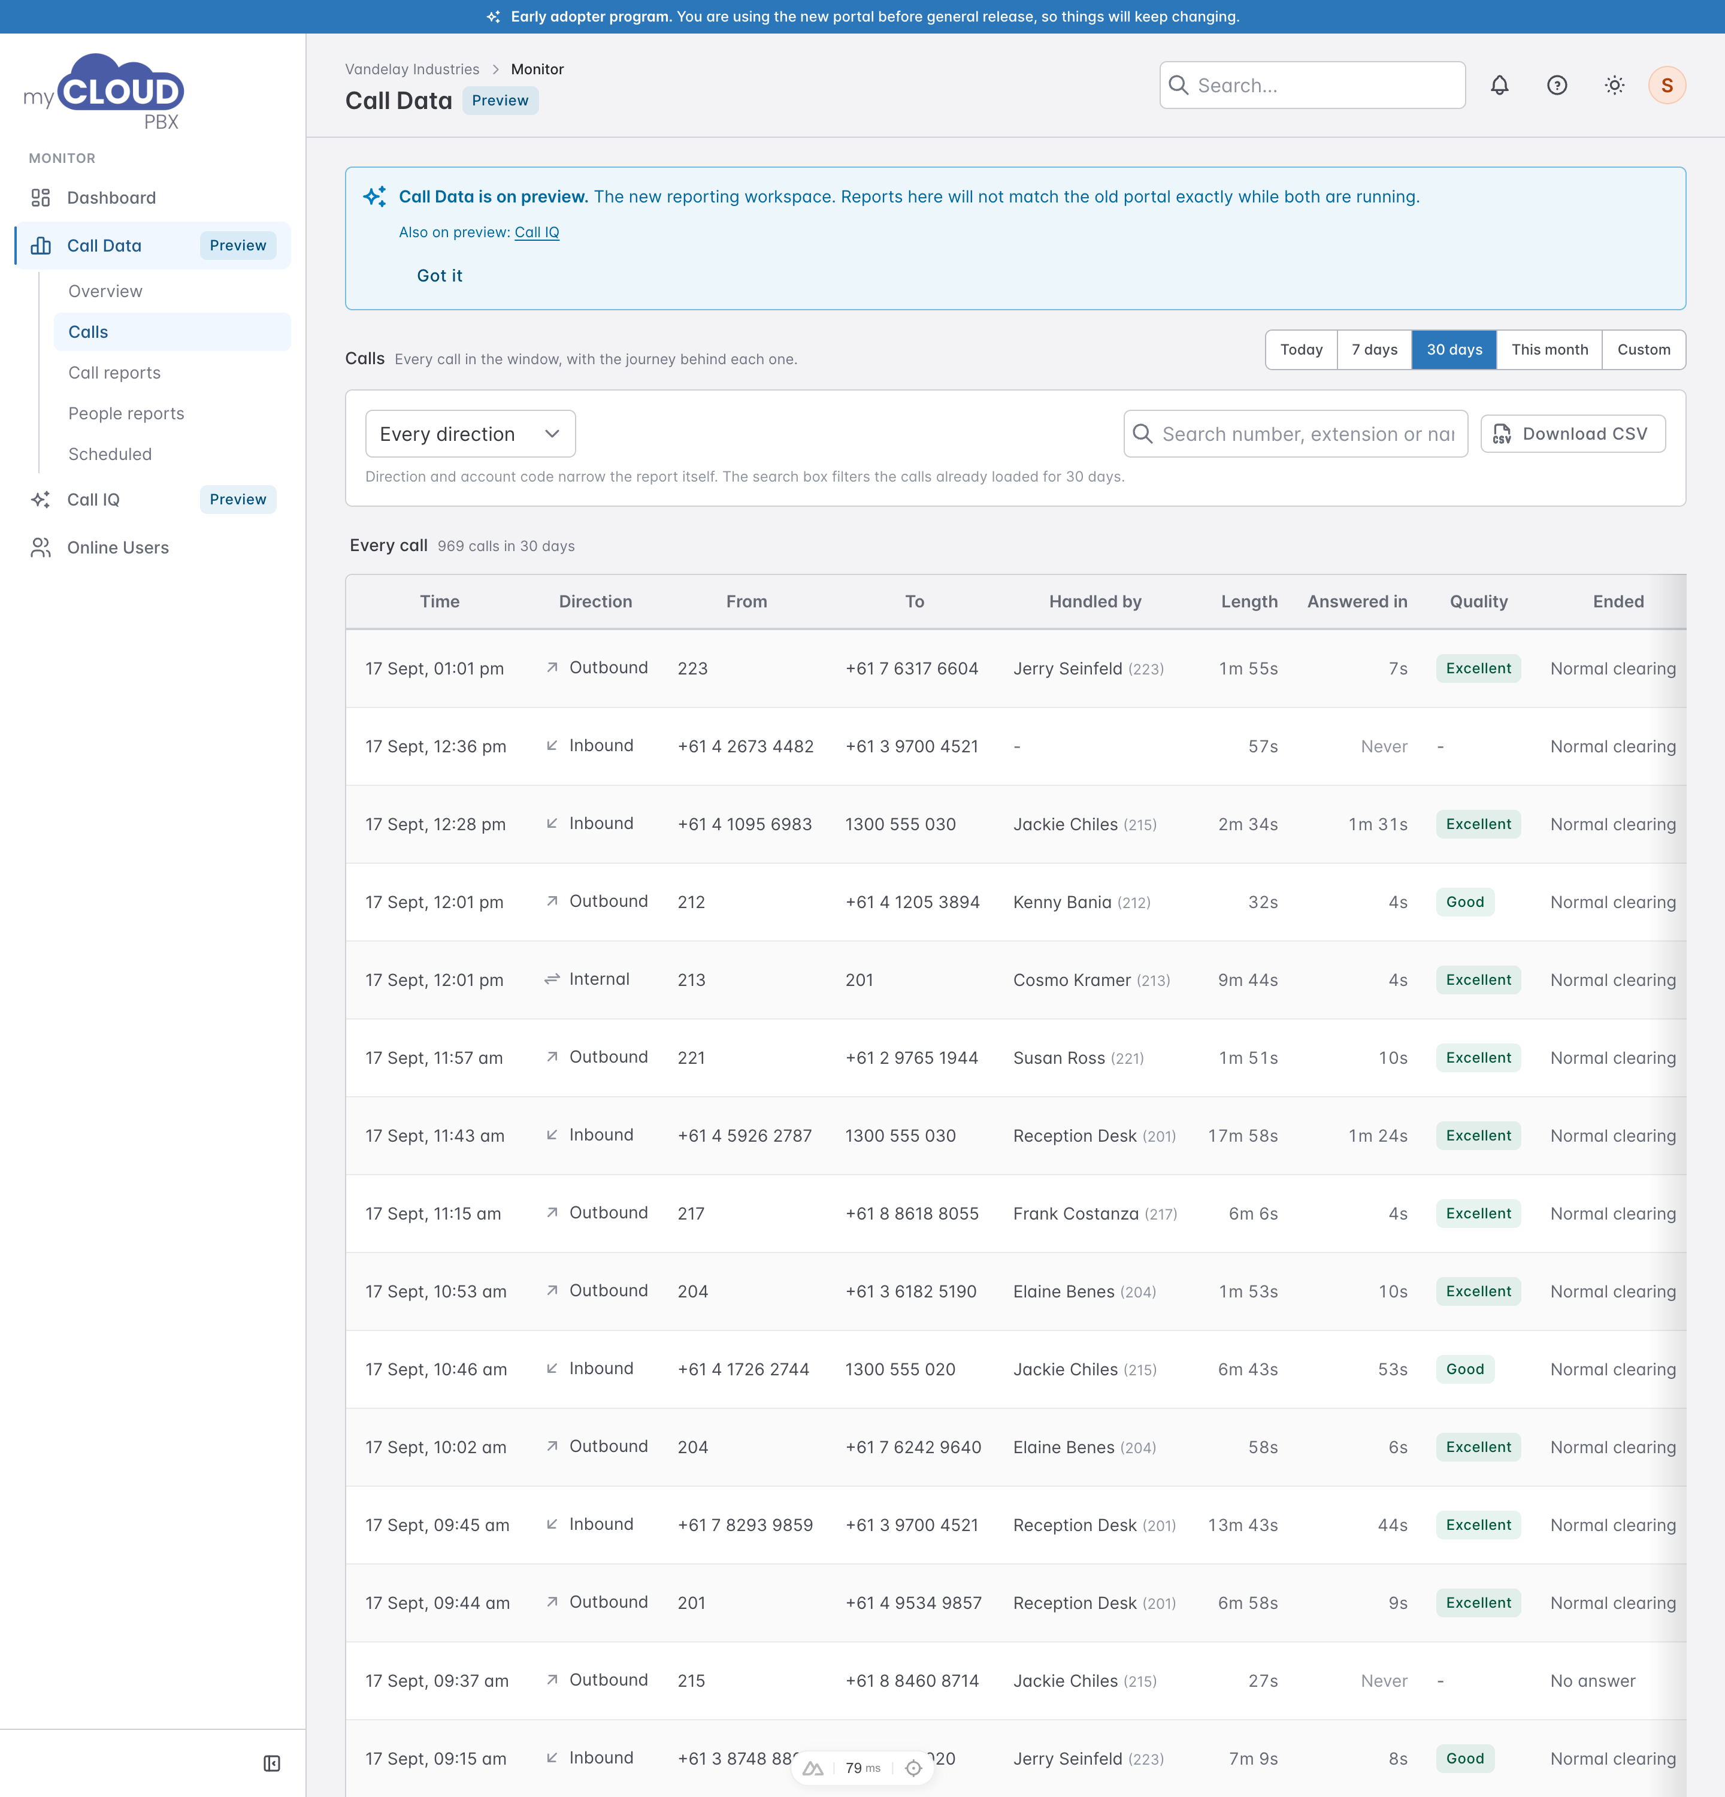Viewport: 1725px width, 1797px height.
Task: Select the 30 days range
Action: (x=1455, y=349)
